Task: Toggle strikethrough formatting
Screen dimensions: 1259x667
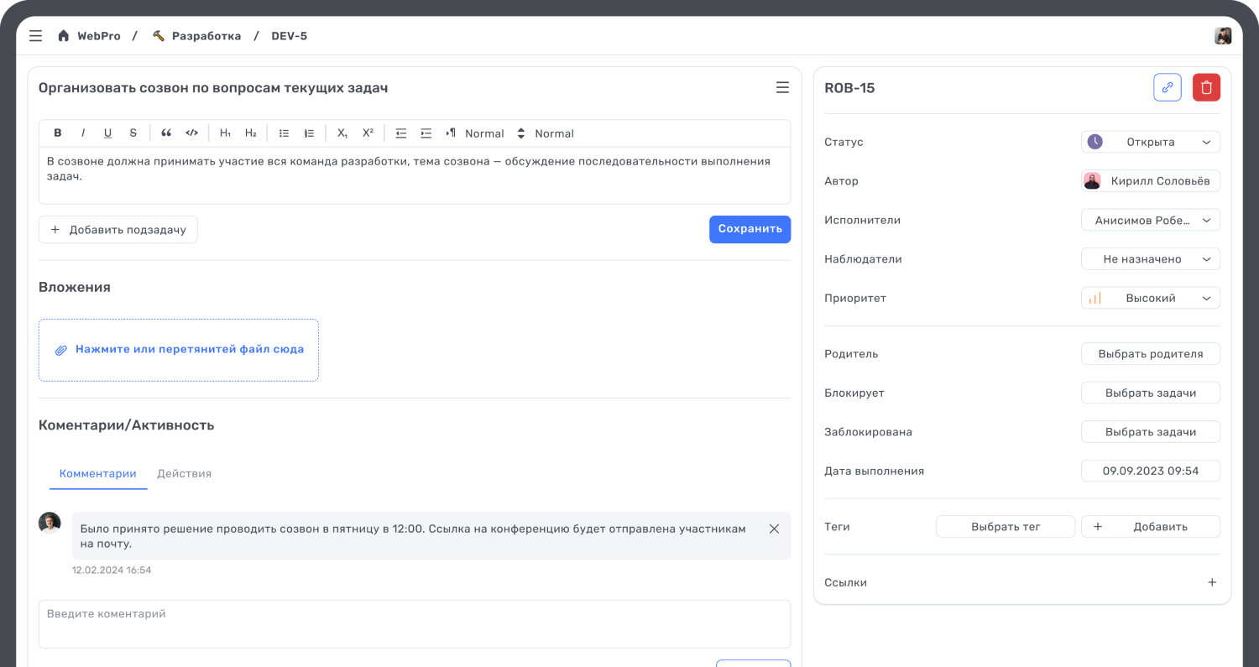Action: (133, 133)
